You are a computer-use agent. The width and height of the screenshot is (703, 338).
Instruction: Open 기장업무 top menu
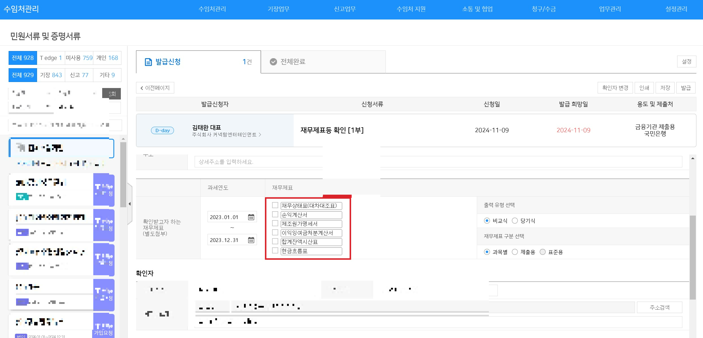(278, 9)
